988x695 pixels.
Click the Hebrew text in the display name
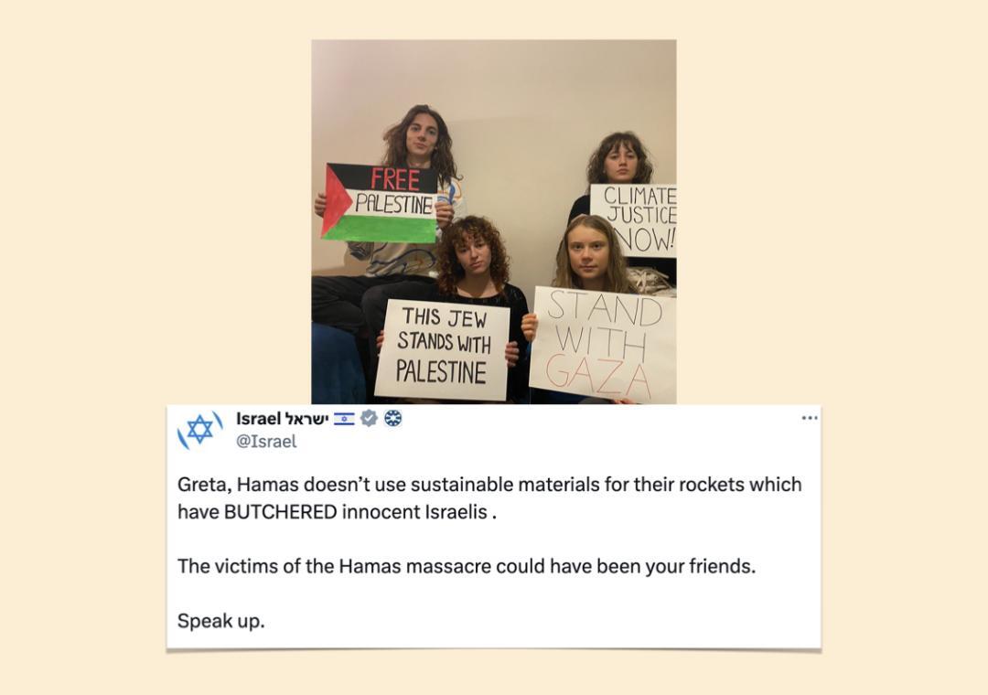pyautogui.click(x=306, y=419)
